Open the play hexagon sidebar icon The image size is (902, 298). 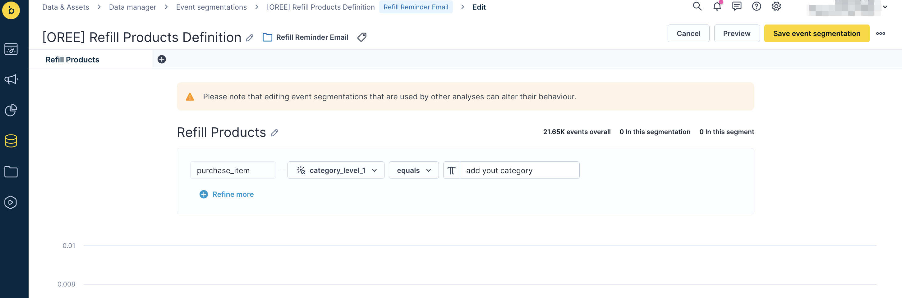pyautogui.click(x=11, y=202)
